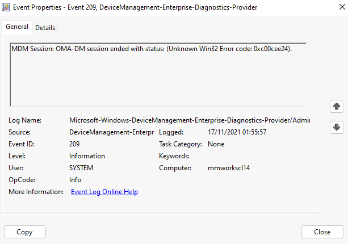348x244 pixels.
Task: Click the Event 209 window title bar
Action: click(x=170, y=8)
